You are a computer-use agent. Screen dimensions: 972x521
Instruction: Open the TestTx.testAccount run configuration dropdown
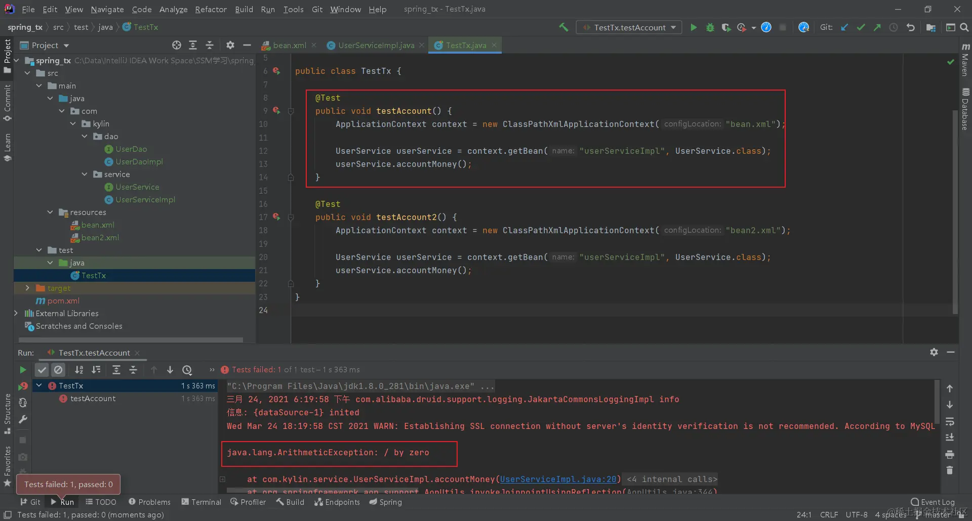629,27
